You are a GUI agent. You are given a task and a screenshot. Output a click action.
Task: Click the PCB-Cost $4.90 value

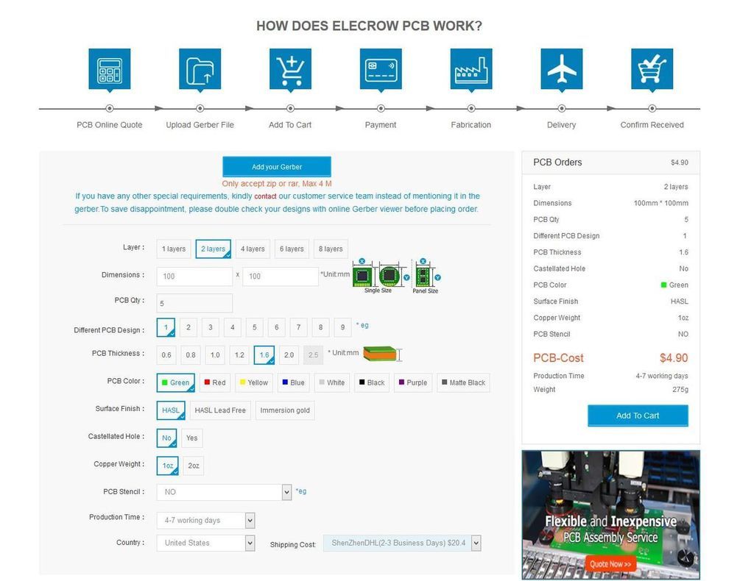click(x=674, y=358)
